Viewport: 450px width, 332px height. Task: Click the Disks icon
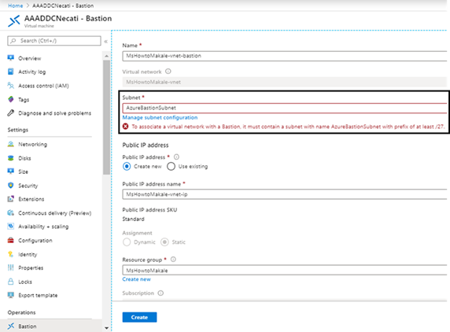pos(10,158)
